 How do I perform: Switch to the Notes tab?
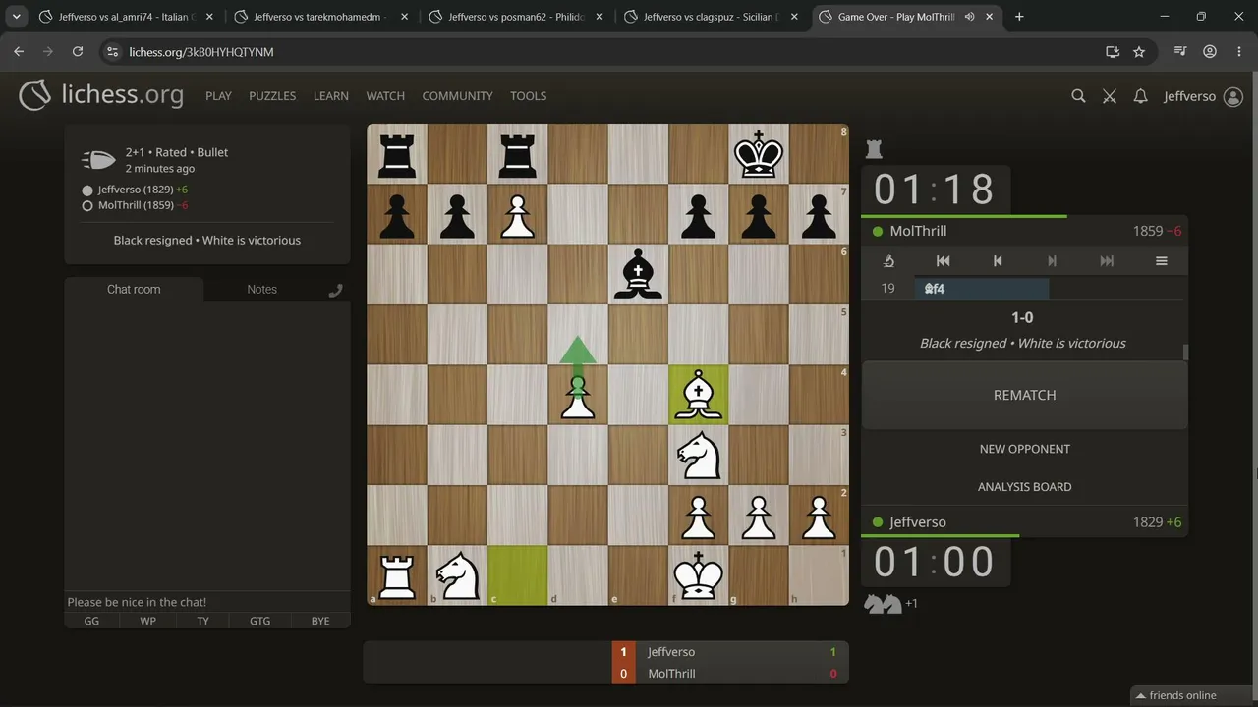click(x=262, y=290)
